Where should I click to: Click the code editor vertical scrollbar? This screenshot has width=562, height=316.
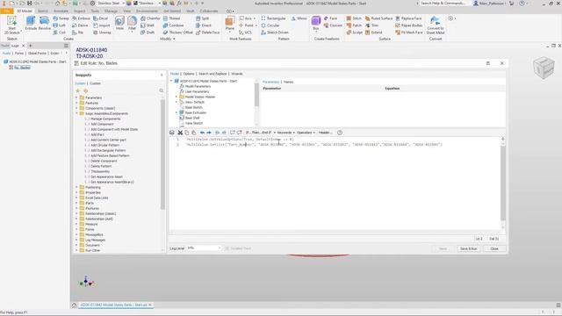[503, 183]
